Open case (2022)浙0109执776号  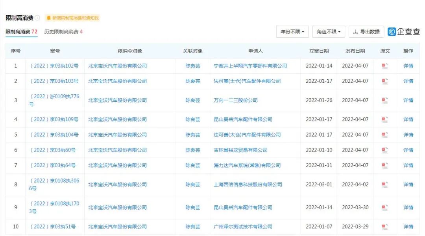[x=54, y=100]
